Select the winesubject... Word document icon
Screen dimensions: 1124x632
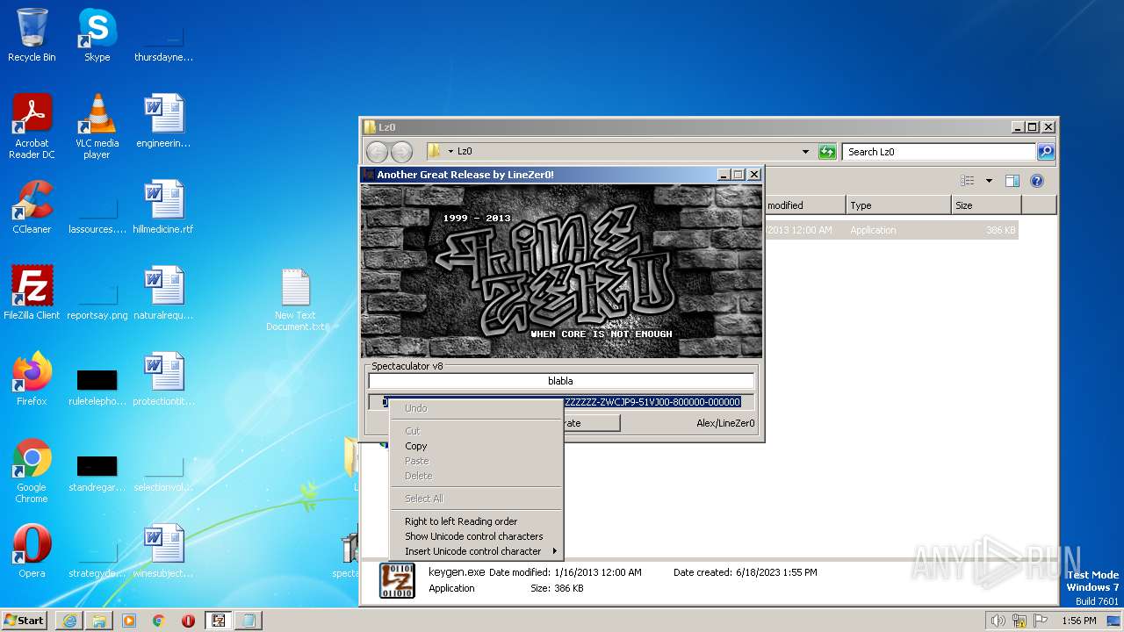tap(163, 551)
